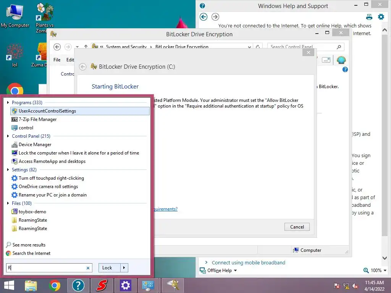
Task: Click up arrow on Help scrollbar
Action: click(x=385, y=30)
